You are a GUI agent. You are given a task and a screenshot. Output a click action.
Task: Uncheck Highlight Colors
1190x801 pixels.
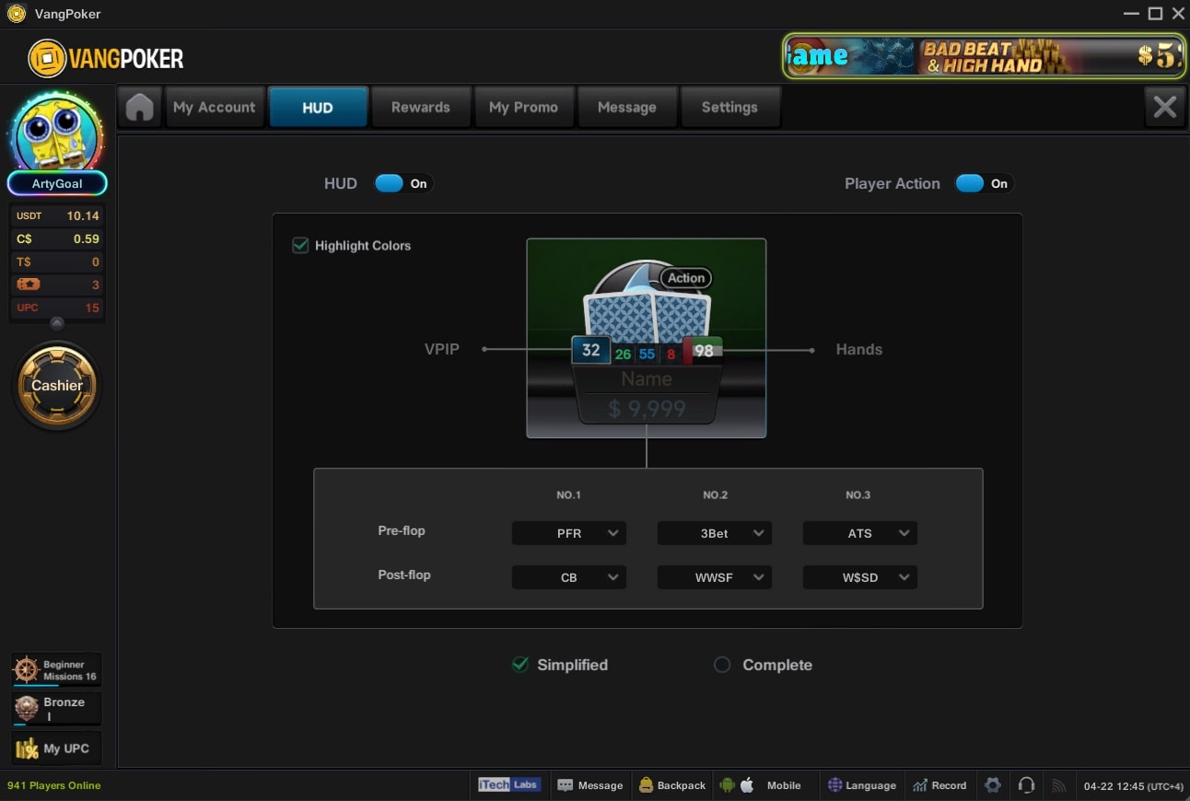tap(300, 245)
